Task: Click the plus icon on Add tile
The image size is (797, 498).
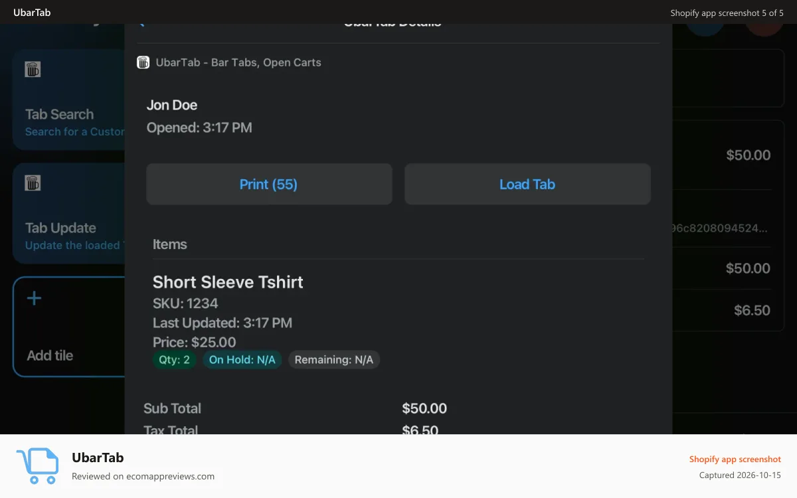Action: click(34, 298)
